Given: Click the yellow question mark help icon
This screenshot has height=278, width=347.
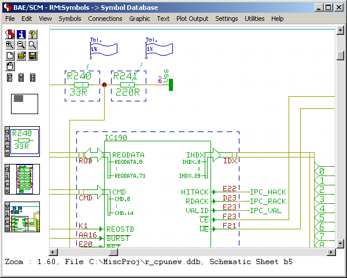Looking at the screenshot, I should point(32,34).
